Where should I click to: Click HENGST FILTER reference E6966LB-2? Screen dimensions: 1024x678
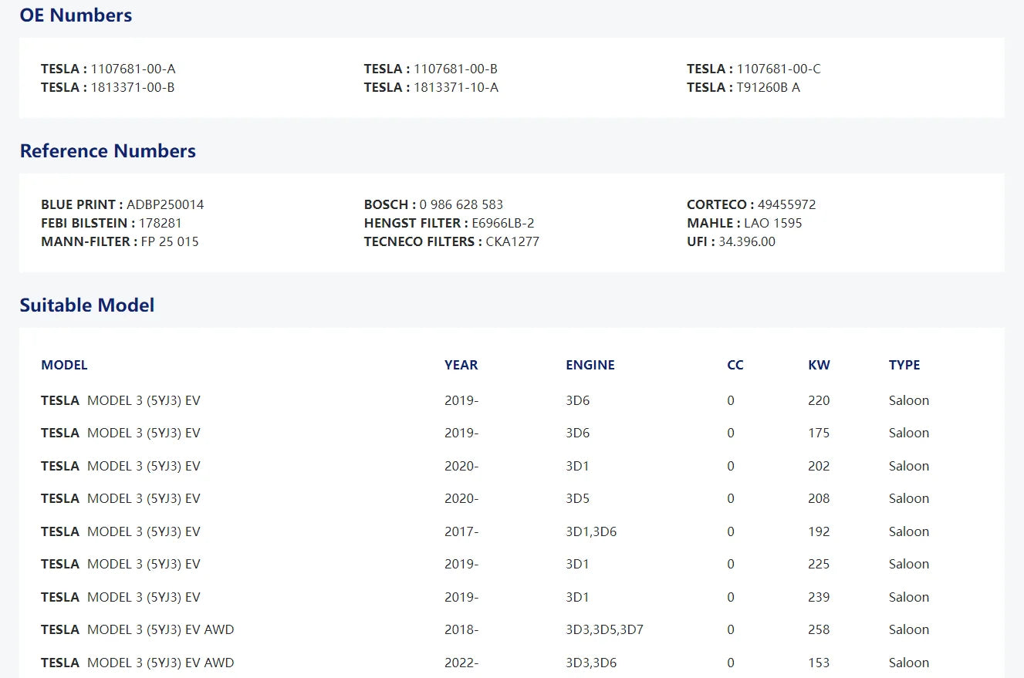(503, 223)
